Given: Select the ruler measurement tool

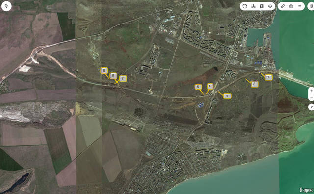Looking at the screenshot, I should point(283,6).
